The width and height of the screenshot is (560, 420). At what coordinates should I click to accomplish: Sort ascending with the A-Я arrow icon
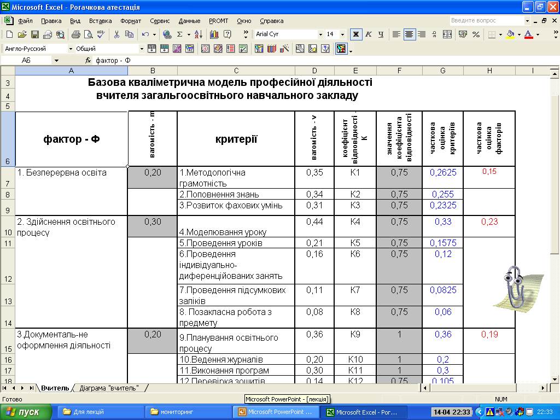pos(198,34)
